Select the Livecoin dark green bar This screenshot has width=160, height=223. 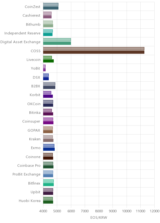(x=48, y=61)
